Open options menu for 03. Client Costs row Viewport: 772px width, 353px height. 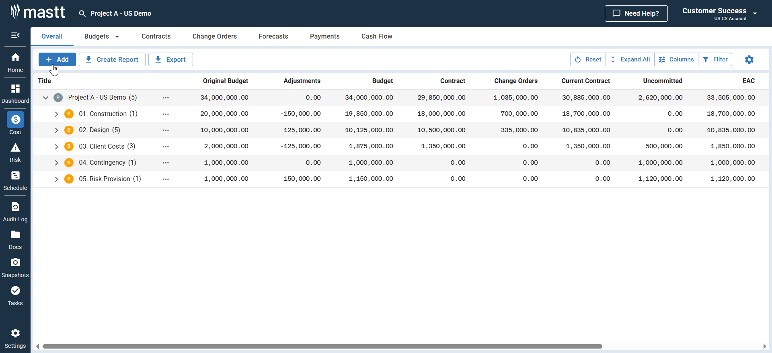166,147
